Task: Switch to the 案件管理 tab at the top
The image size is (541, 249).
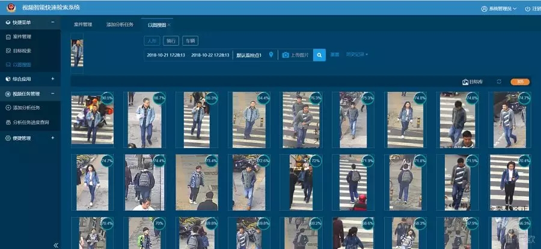Action: coord(83,25)
